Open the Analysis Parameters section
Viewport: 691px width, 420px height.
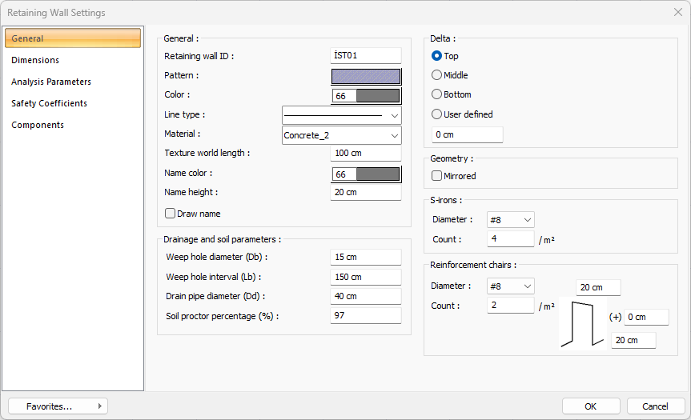point(51,82)
